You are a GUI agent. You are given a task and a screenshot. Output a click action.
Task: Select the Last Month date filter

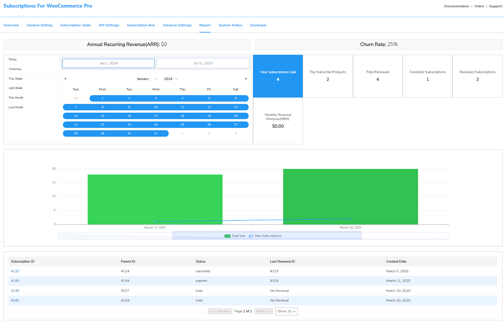[15, 107]
